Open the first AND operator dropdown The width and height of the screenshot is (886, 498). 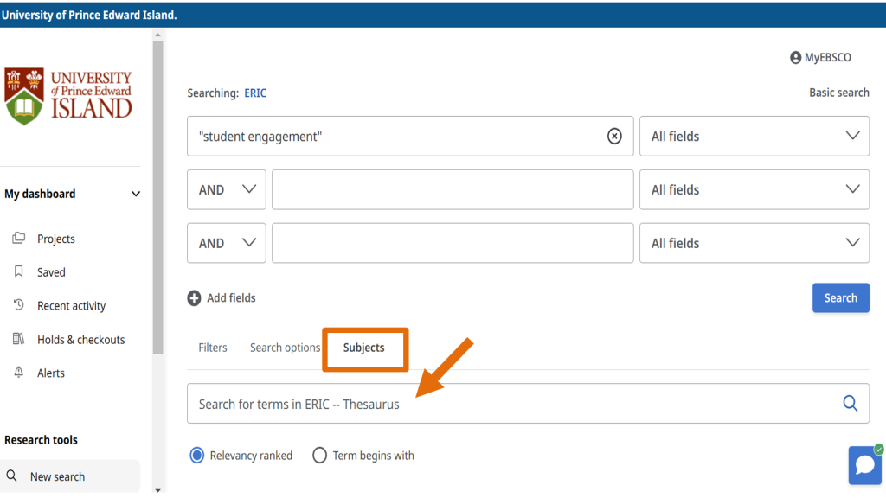point(226,190)
